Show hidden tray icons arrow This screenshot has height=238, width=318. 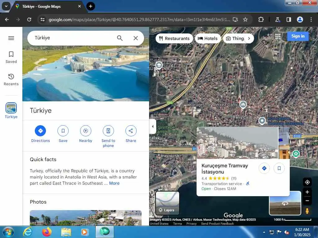pos(264,232)
